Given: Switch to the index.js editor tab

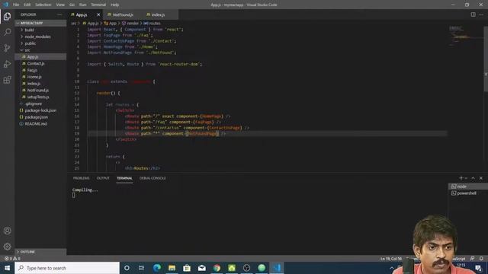Looking at the screenshot, I should pos(158,14).
